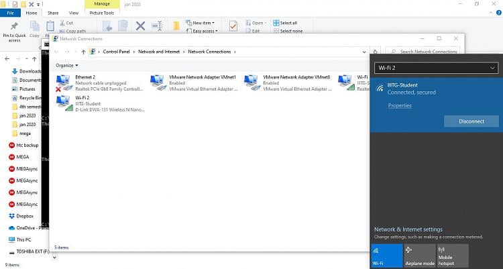Open Dropbox in the navigation pane
The height and width of the screenshot is (269, 503).
coord(25,216)
